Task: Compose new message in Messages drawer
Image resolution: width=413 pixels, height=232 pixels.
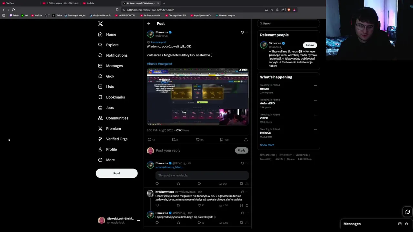Action: (x=400, y=224)
